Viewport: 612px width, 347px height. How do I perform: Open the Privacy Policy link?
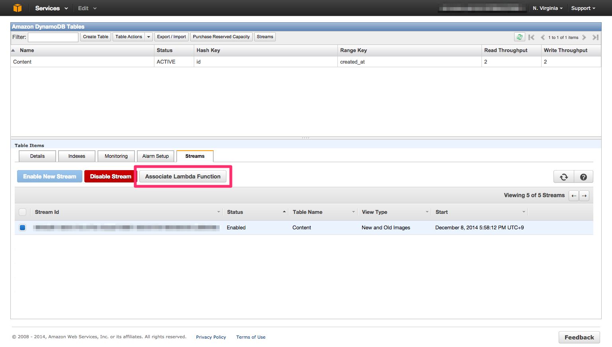click(211, 337)
